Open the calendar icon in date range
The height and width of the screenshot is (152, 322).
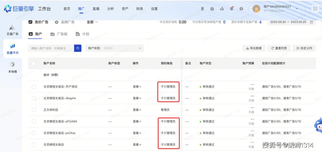tap(312, 22)
